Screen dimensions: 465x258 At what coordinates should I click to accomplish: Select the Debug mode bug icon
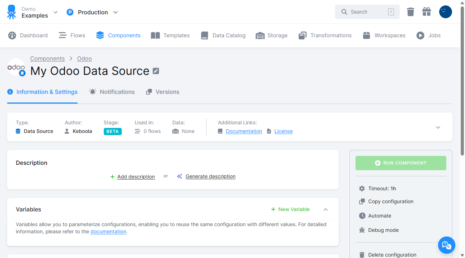(x=362, y=230)
